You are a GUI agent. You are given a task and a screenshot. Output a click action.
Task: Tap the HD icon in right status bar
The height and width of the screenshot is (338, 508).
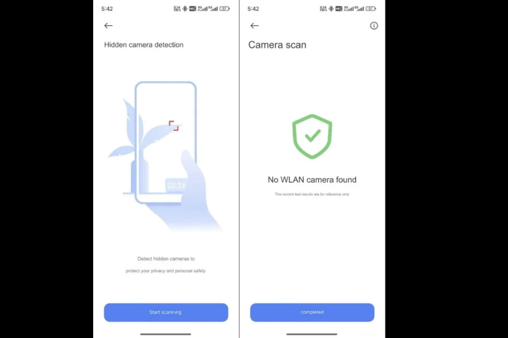(x=339, y=8)
